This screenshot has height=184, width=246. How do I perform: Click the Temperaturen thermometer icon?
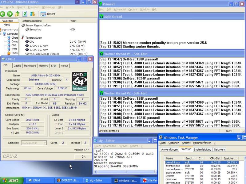coord(23,37)
